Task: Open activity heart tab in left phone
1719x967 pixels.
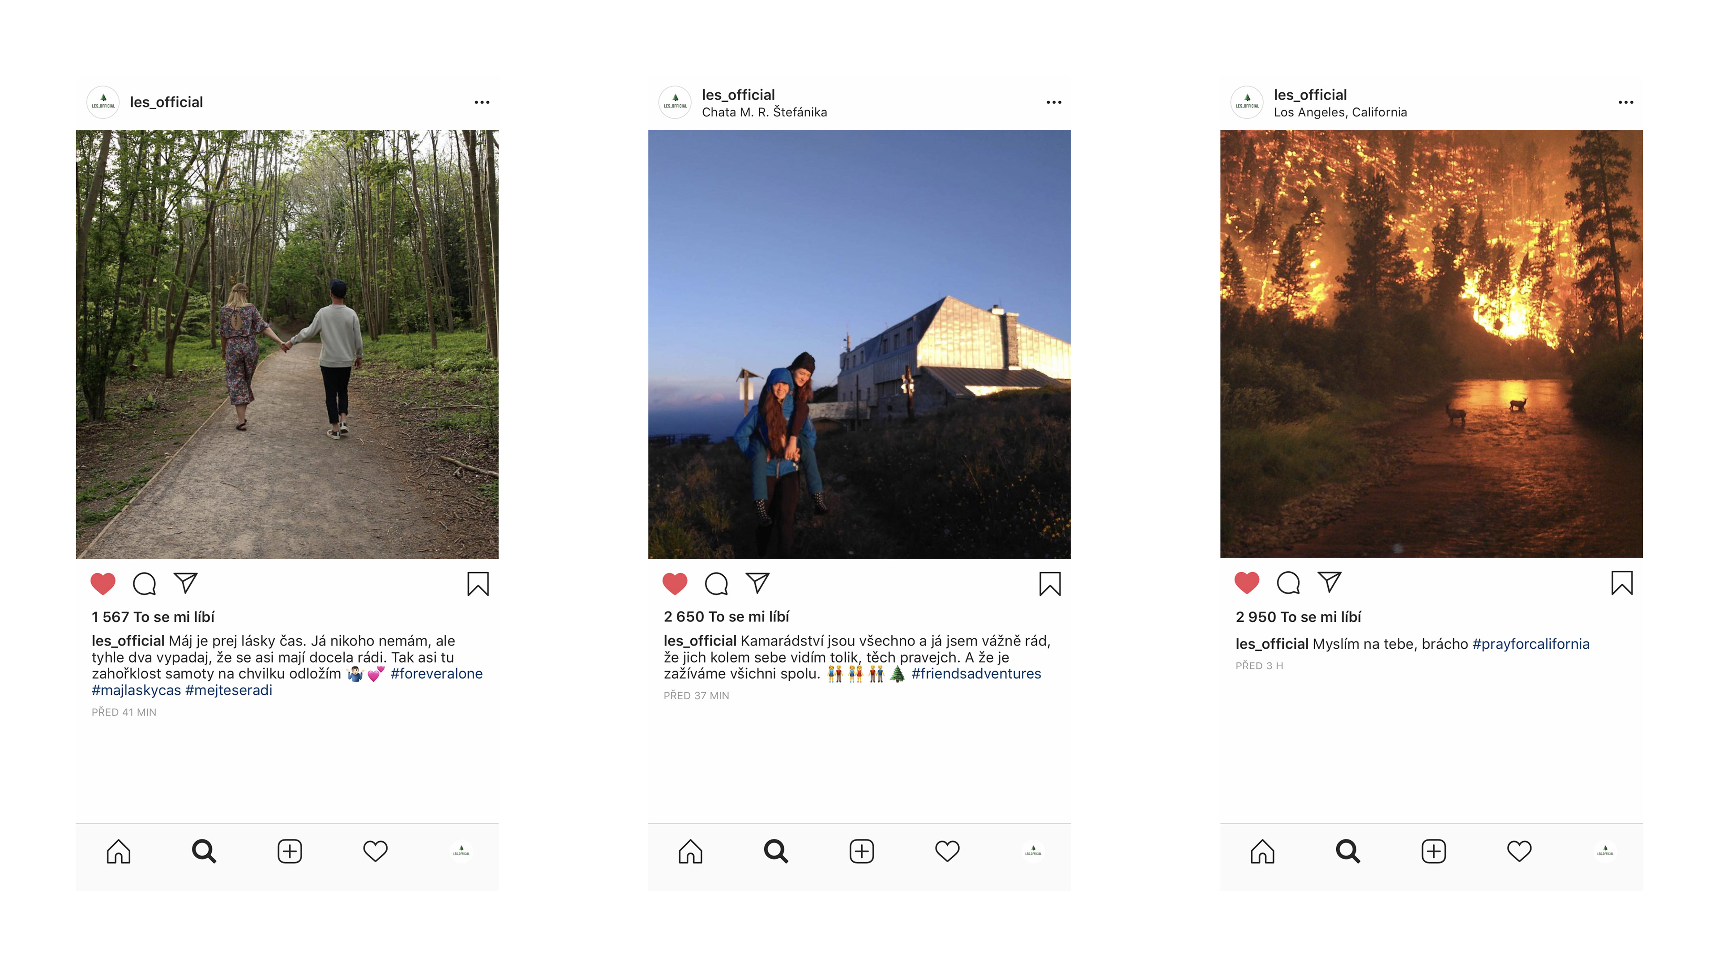Action: pyautogui.click(x=375, y=851)
